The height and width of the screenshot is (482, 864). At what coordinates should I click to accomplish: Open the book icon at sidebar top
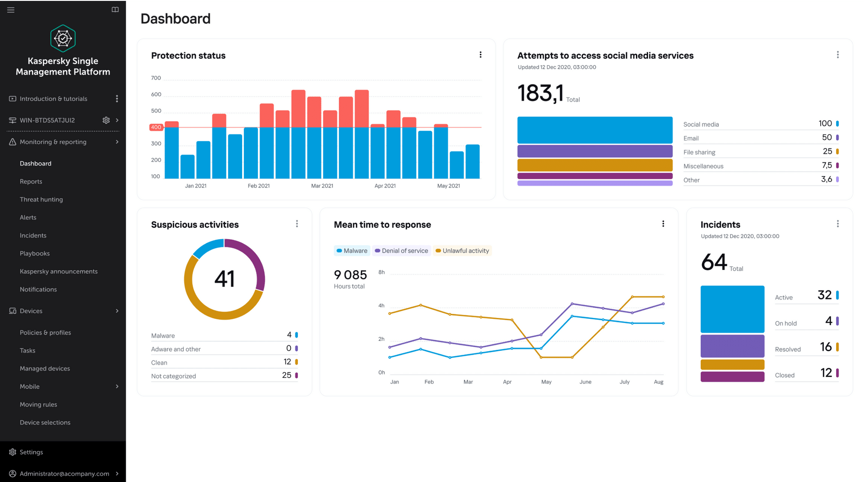tap(115, 10)
